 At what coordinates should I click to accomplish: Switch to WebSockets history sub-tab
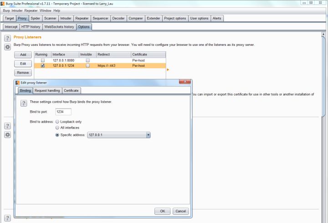pos(59,27)
